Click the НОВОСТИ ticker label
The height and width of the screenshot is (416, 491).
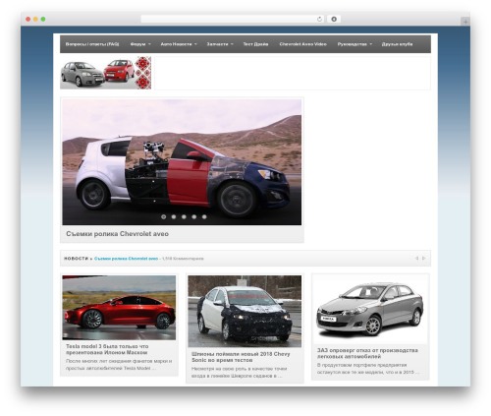pyautogui.click(x=76, y=259)
